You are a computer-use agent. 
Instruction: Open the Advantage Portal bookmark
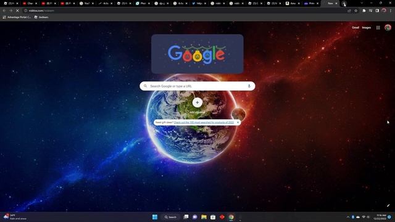click(x=17, y=17)
